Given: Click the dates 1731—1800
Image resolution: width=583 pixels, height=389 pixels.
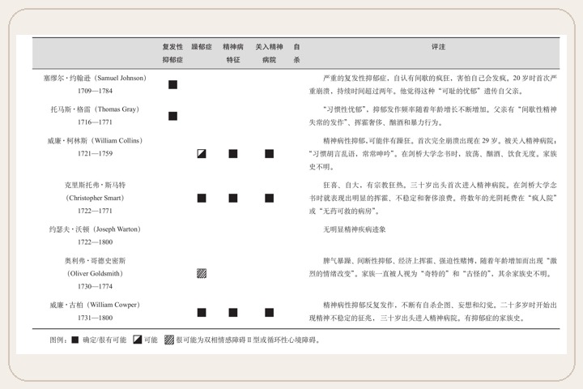Looking at the screenshot, I should pos(96,318).
